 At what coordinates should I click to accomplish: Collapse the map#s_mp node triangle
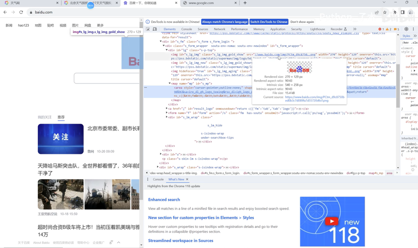pyautogui.click(x=170, y=83)
